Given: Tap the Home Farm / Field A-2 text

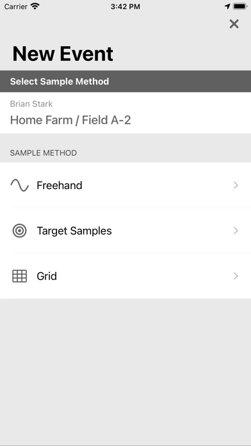Looking at the screenshot, I should [x=70, y=120].
